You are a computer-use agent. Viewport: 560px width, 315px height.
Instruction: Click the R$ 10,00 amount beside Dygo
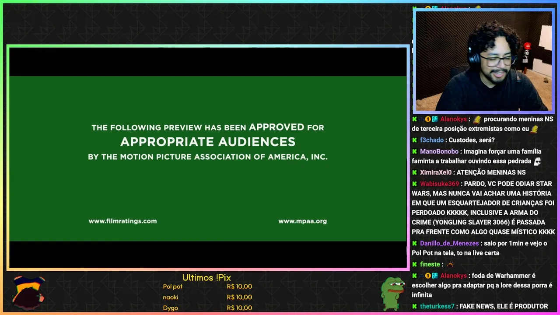coord(239,308)
